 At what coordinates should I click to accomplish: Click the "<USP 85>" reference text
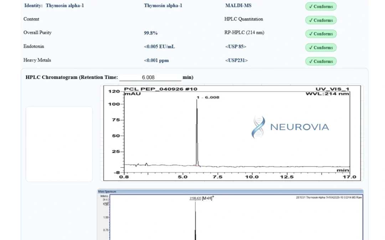point(236,47)
